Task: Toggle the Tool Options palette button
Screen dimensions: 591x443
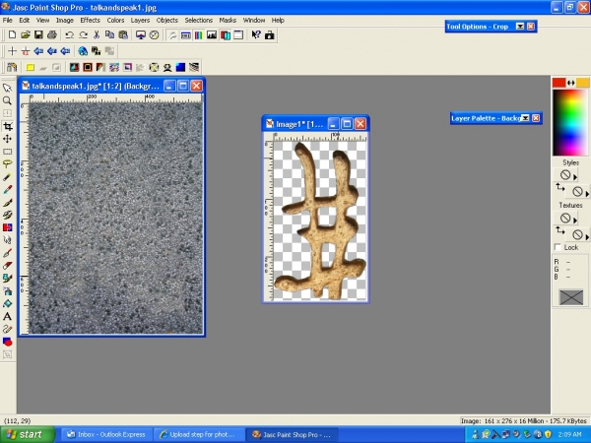Action: 186,35
